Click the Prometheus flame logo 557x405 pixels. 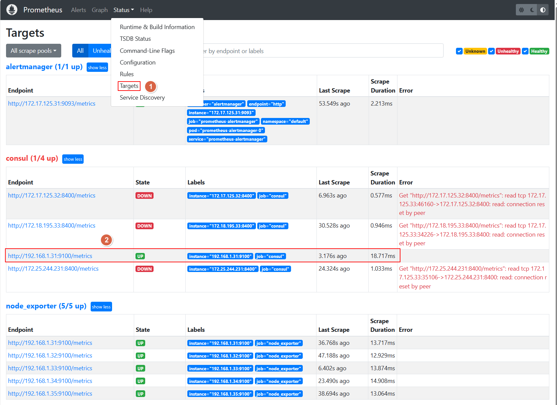click(x=12, y=10)
